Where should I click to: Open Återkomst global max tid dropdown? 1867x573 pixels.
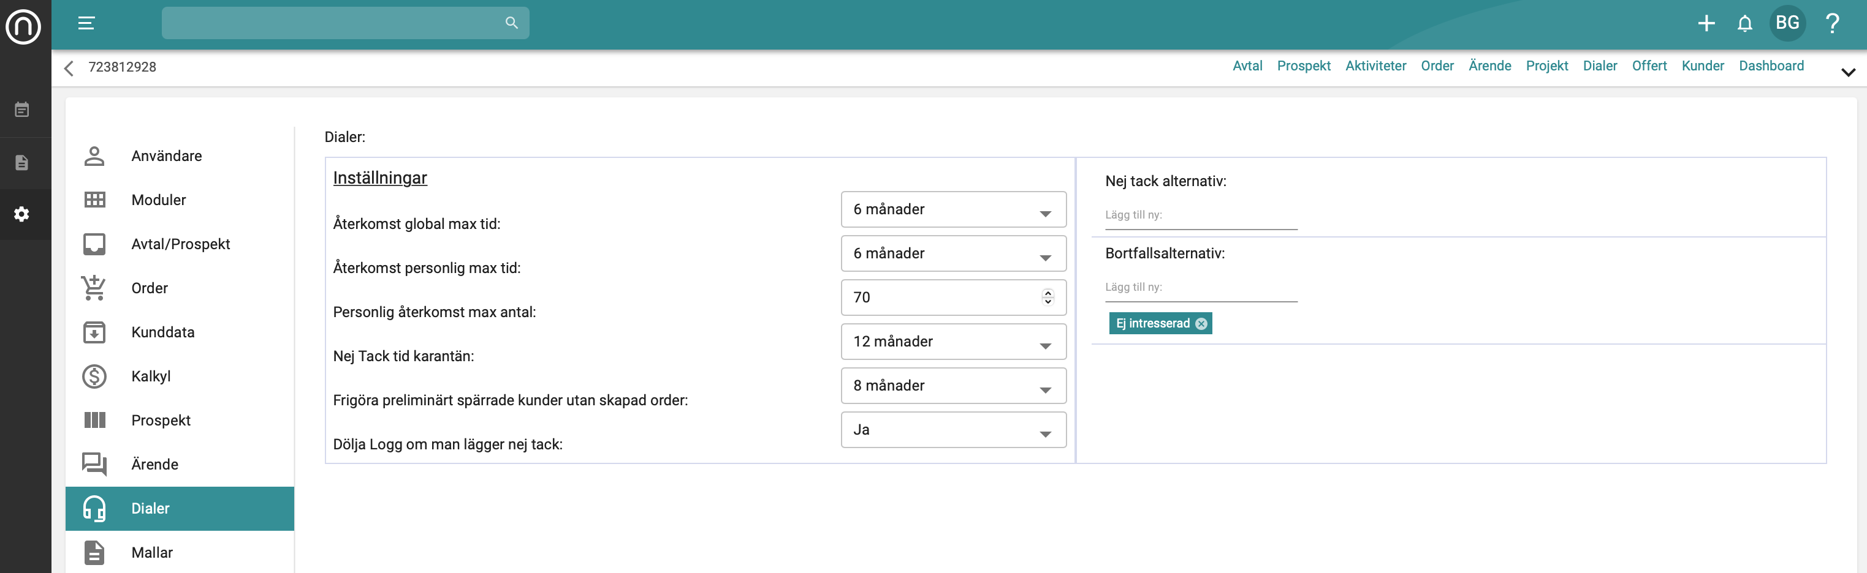point(953,210)
